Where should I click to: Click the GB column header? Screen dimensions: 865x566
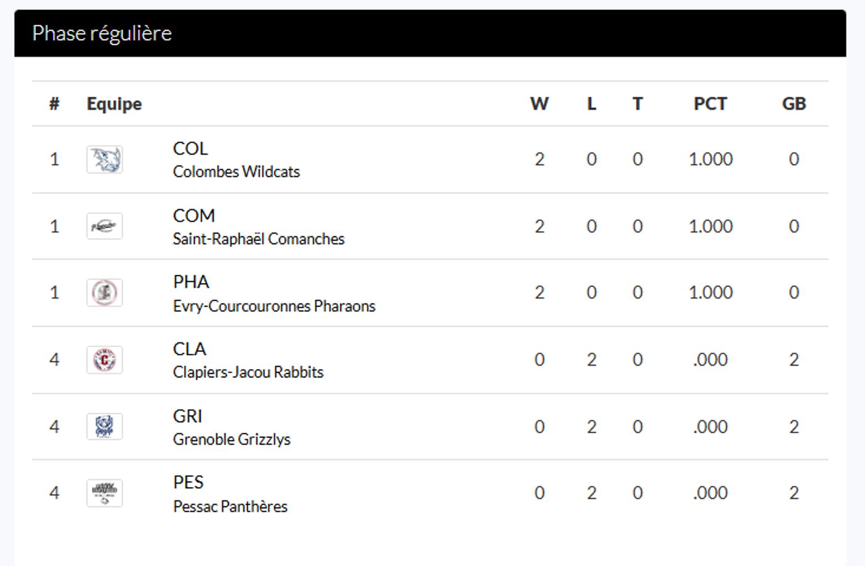(x=794, y=104)
